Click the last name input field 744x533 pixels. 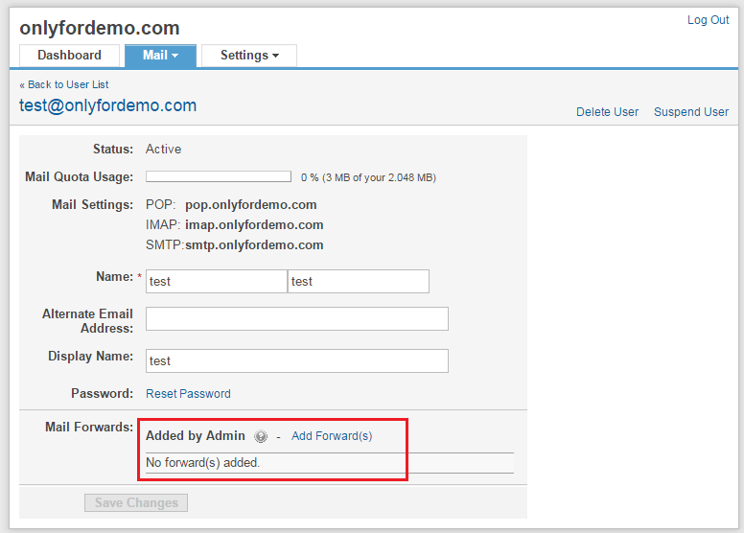click(x=358, y=282)
